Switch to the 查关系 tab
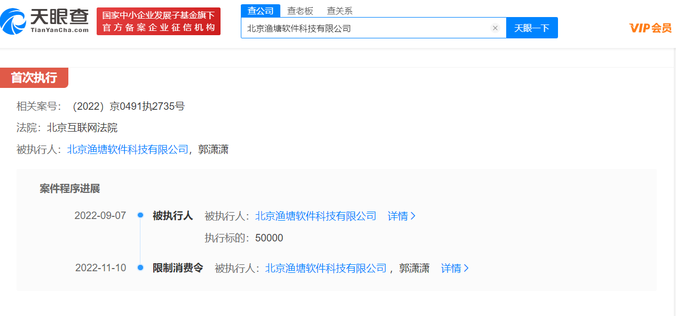This screenshot has height=316, width=676. click(x=340, y=11)
